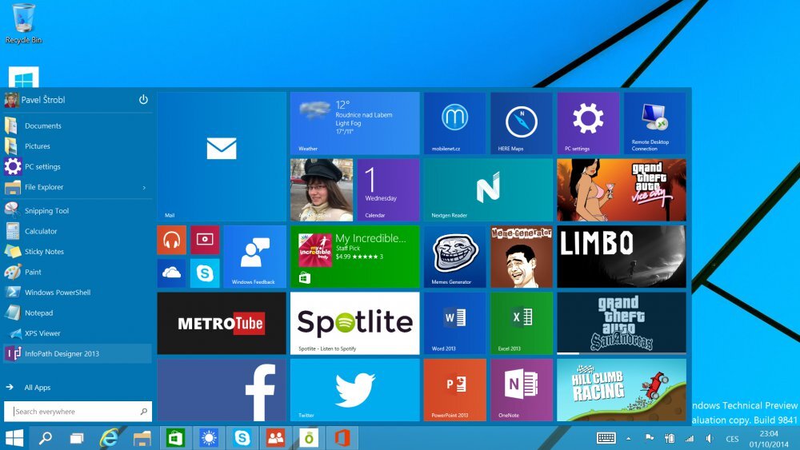Screen dimensions: 800x450
Task: Open Notepad from Start list
Action: (78, 313)
